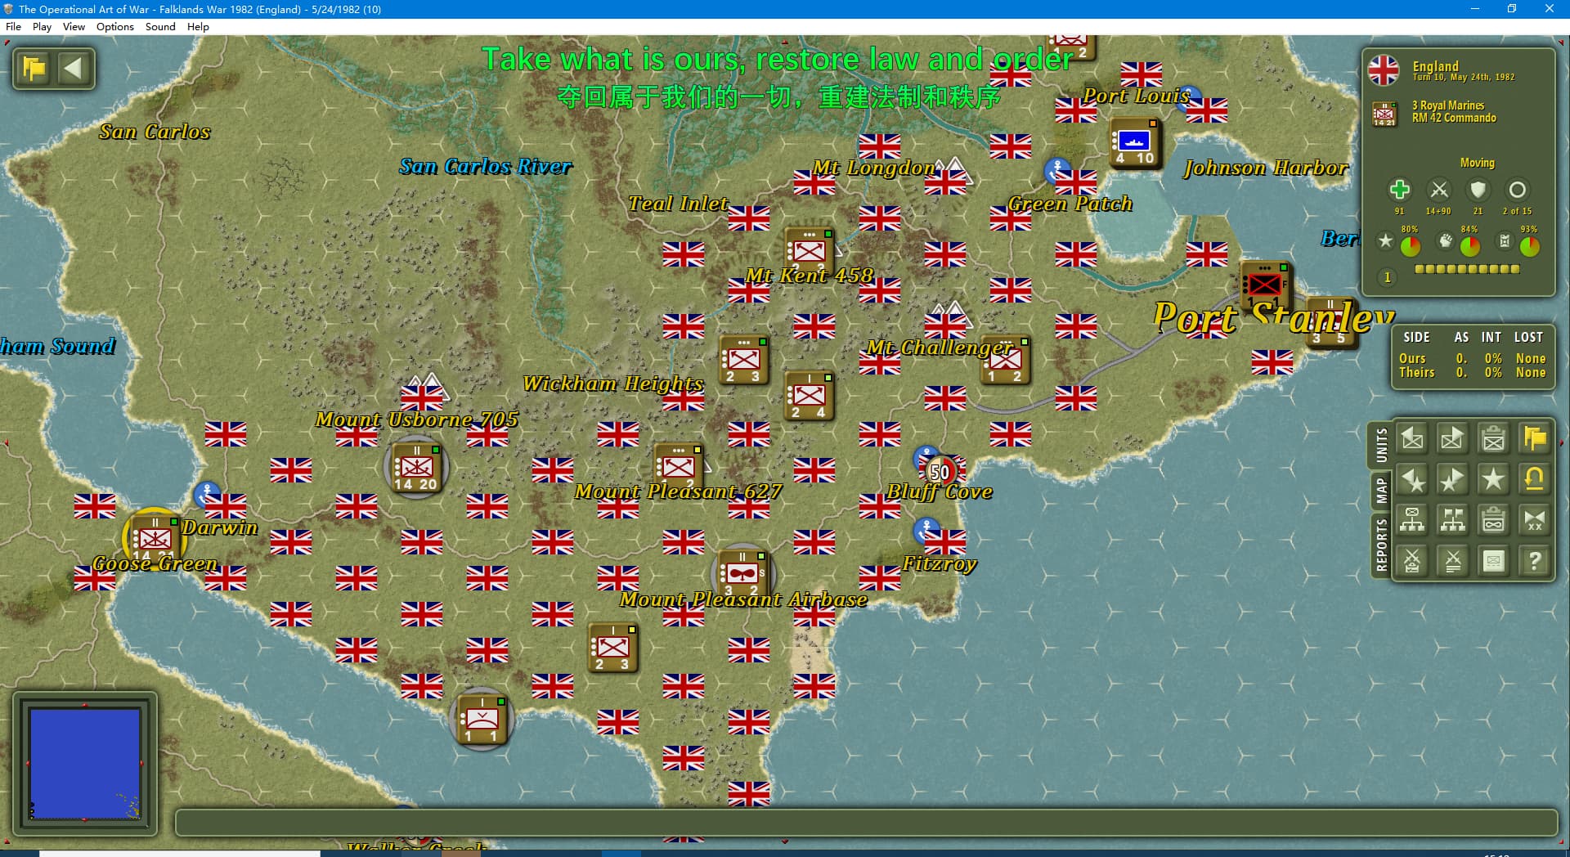Select the 2 3 unit south of Mt Kent
Image resolution: width=1570 pixels, height=857 pixels.
(x=743, y=360)
